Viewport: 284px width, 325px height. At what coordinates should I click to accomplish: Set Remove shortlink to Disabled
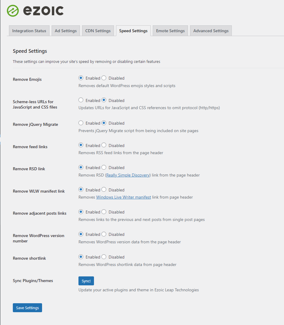(x=104, y=257)
